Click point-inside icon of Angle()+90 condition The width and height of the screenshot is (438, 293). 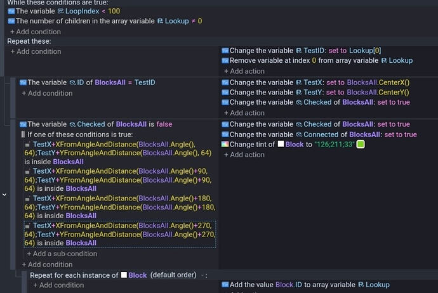[27, 172]
